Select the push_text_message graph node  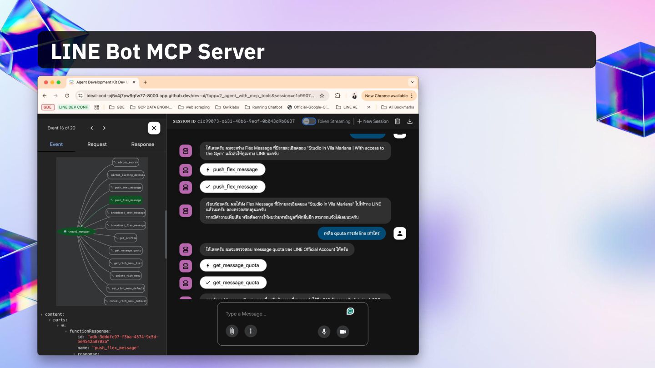point(126,187)
